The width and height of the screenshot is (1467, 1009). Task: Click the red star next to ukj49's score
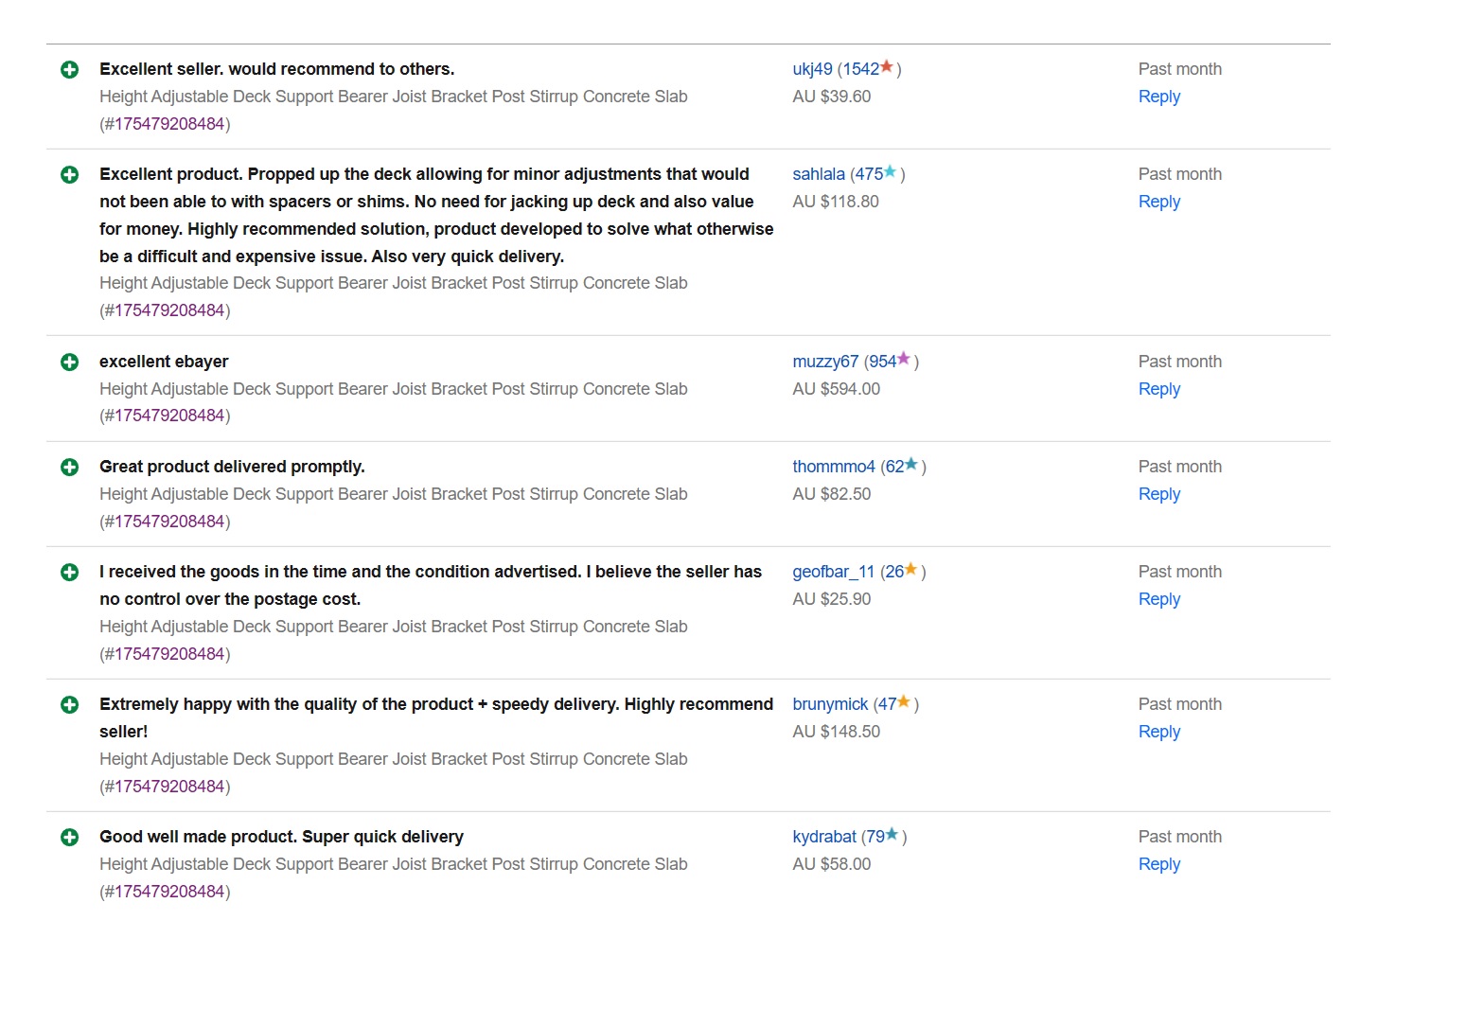click(x=887, y=67)
